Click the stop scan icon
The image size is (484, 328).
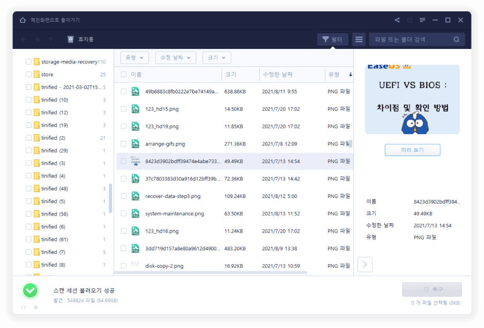pyautogui.click(x=36, y=307)
